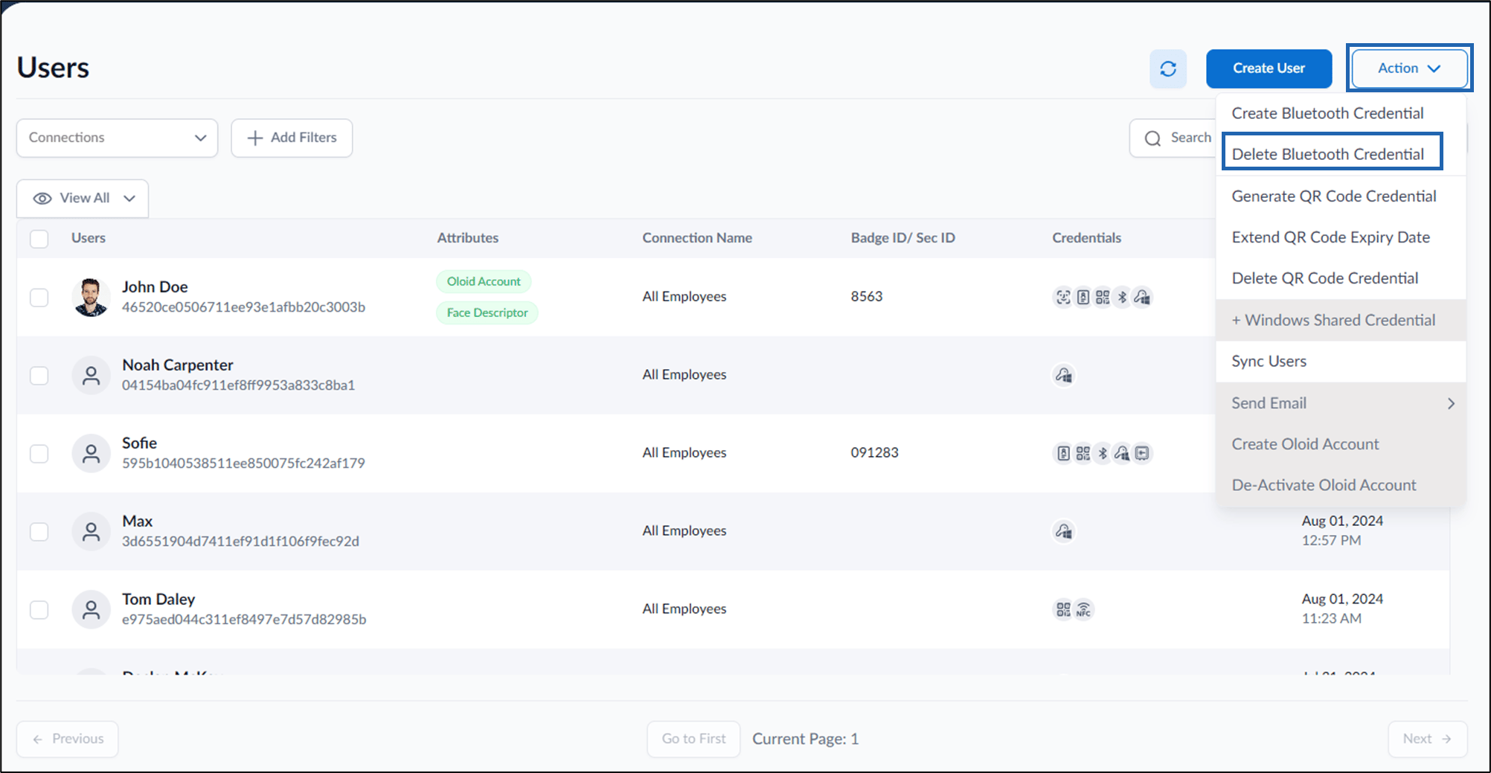Click John Doe's profile photo
The height and width of the screenshot is (773, 1491).
tap(91, 297)
